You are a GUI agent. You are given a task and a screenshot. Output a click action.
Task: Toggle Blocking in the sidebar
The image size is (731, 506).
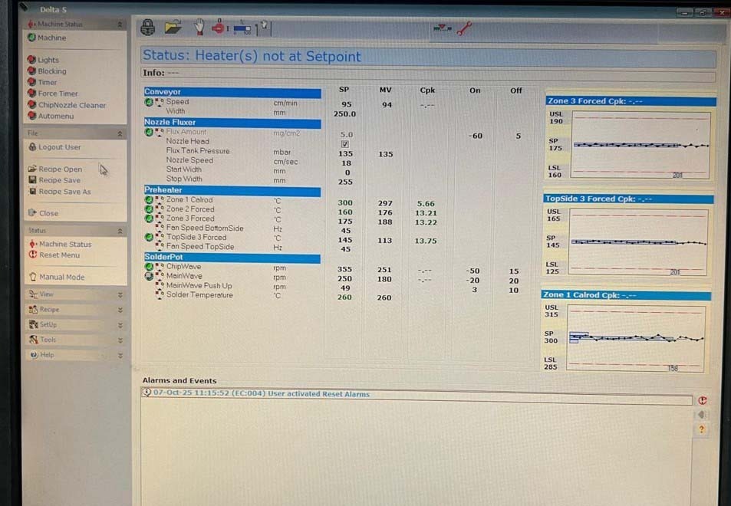click(x=51, y=71)
